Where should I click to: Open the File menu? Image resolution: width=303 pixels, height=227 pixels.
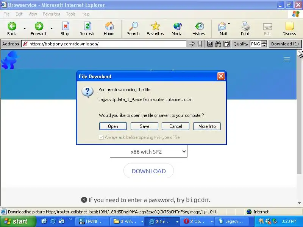click(6, 14)
